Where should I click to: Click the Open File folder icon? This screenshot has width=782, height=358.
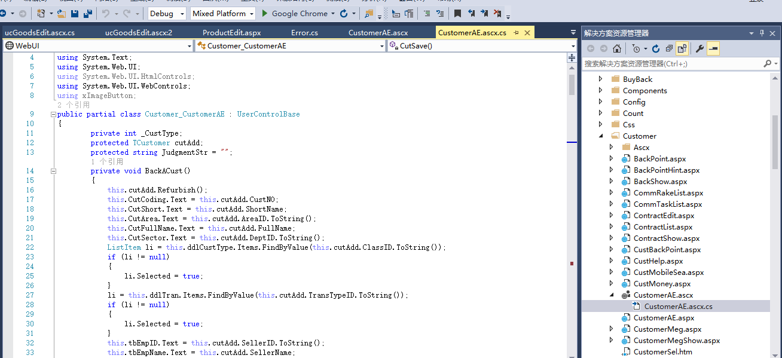pyautogui.click(x=61, y=13)
